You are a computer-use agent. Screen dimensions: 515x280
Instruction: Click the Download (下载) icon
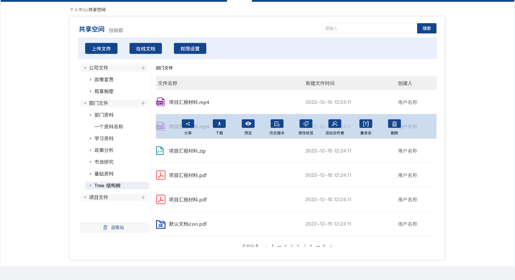click(x=219, y=124)
